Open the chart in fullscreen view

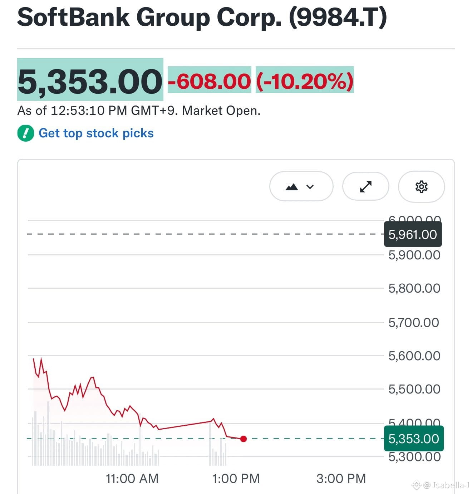[x=365, y=187]
